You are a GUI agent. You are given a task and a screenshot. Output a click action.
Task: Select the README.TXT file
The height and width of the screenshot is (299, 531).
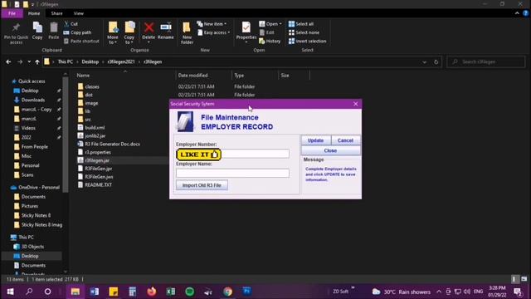pyautogui.click(x=98, y=184)
